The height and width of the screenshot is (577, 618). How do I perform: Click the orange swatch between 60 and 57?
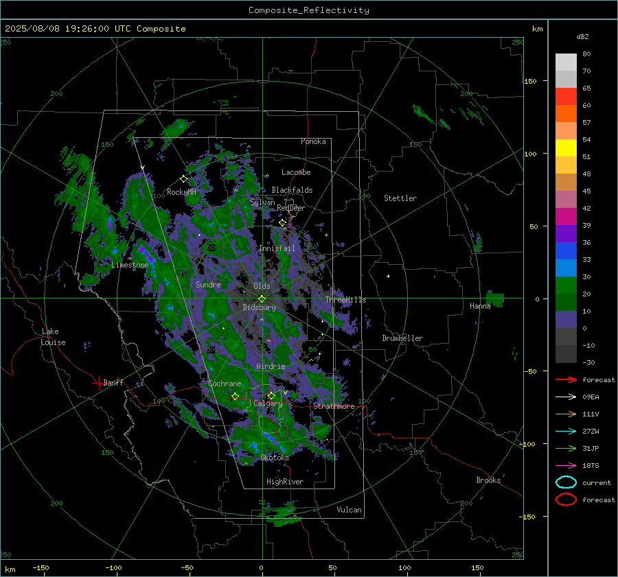coord(566,114)
